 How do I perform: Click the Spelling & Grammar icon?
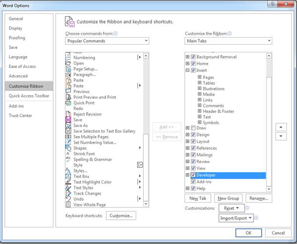tap(68, 159)
